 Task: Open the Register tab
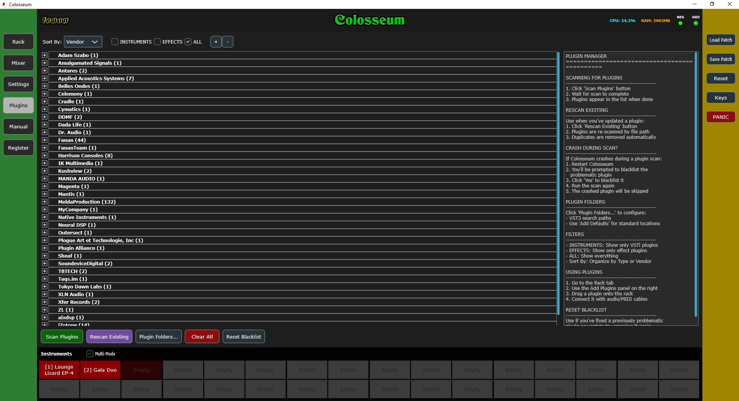tap(18, 148)
